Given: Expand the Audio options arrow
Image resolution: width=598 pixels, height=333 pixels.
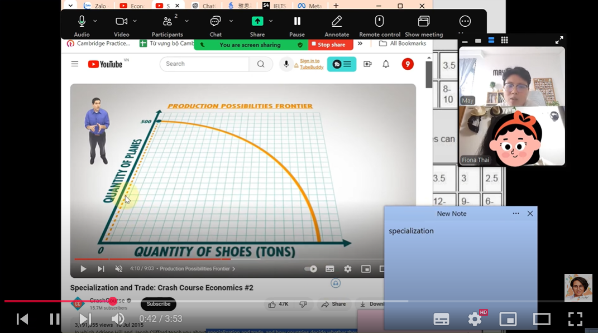Looking at the screenshot, I should [x=95, y=21].
